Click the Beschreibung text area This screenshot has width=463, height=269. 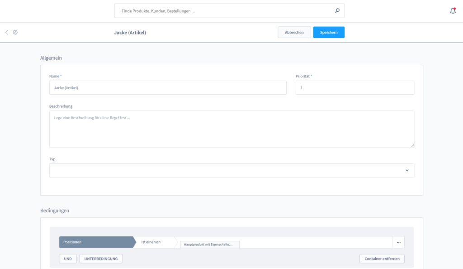click(x=231, y=129)
